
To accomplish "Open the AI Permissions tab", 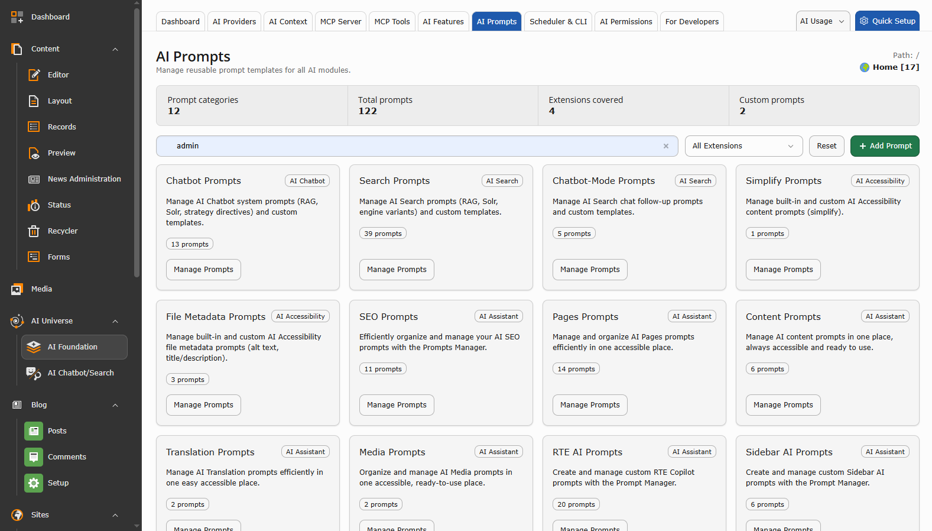I will [626, 22].
